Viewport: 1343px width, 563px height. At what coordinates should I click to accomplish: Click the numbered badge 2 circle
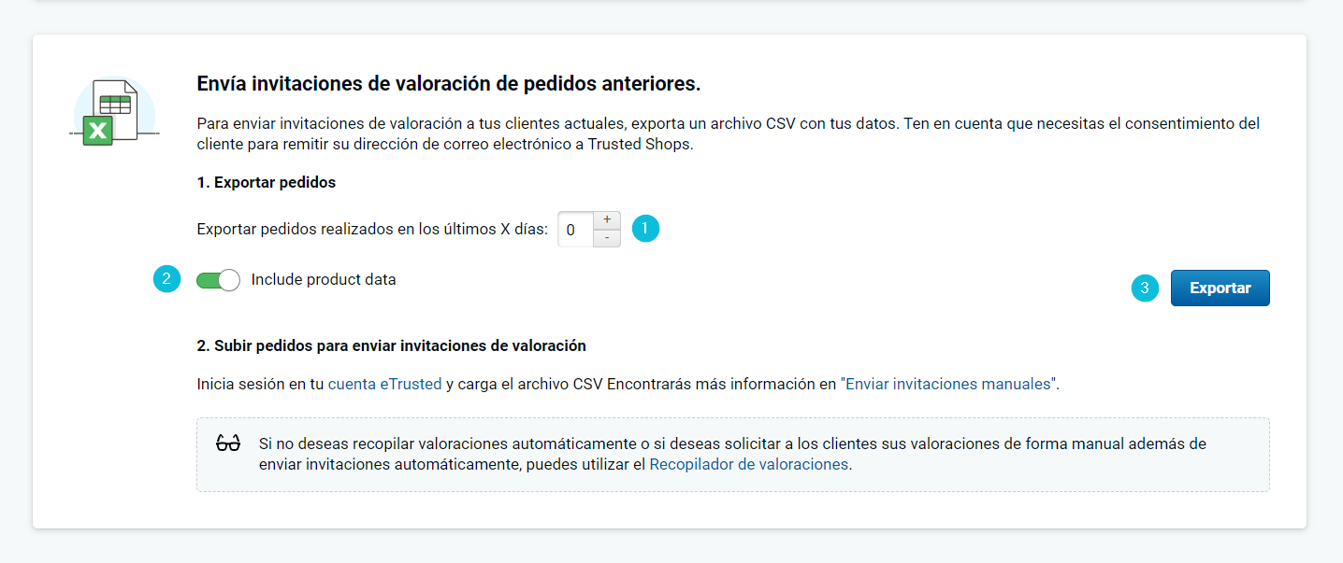click(x=166, y=279)
